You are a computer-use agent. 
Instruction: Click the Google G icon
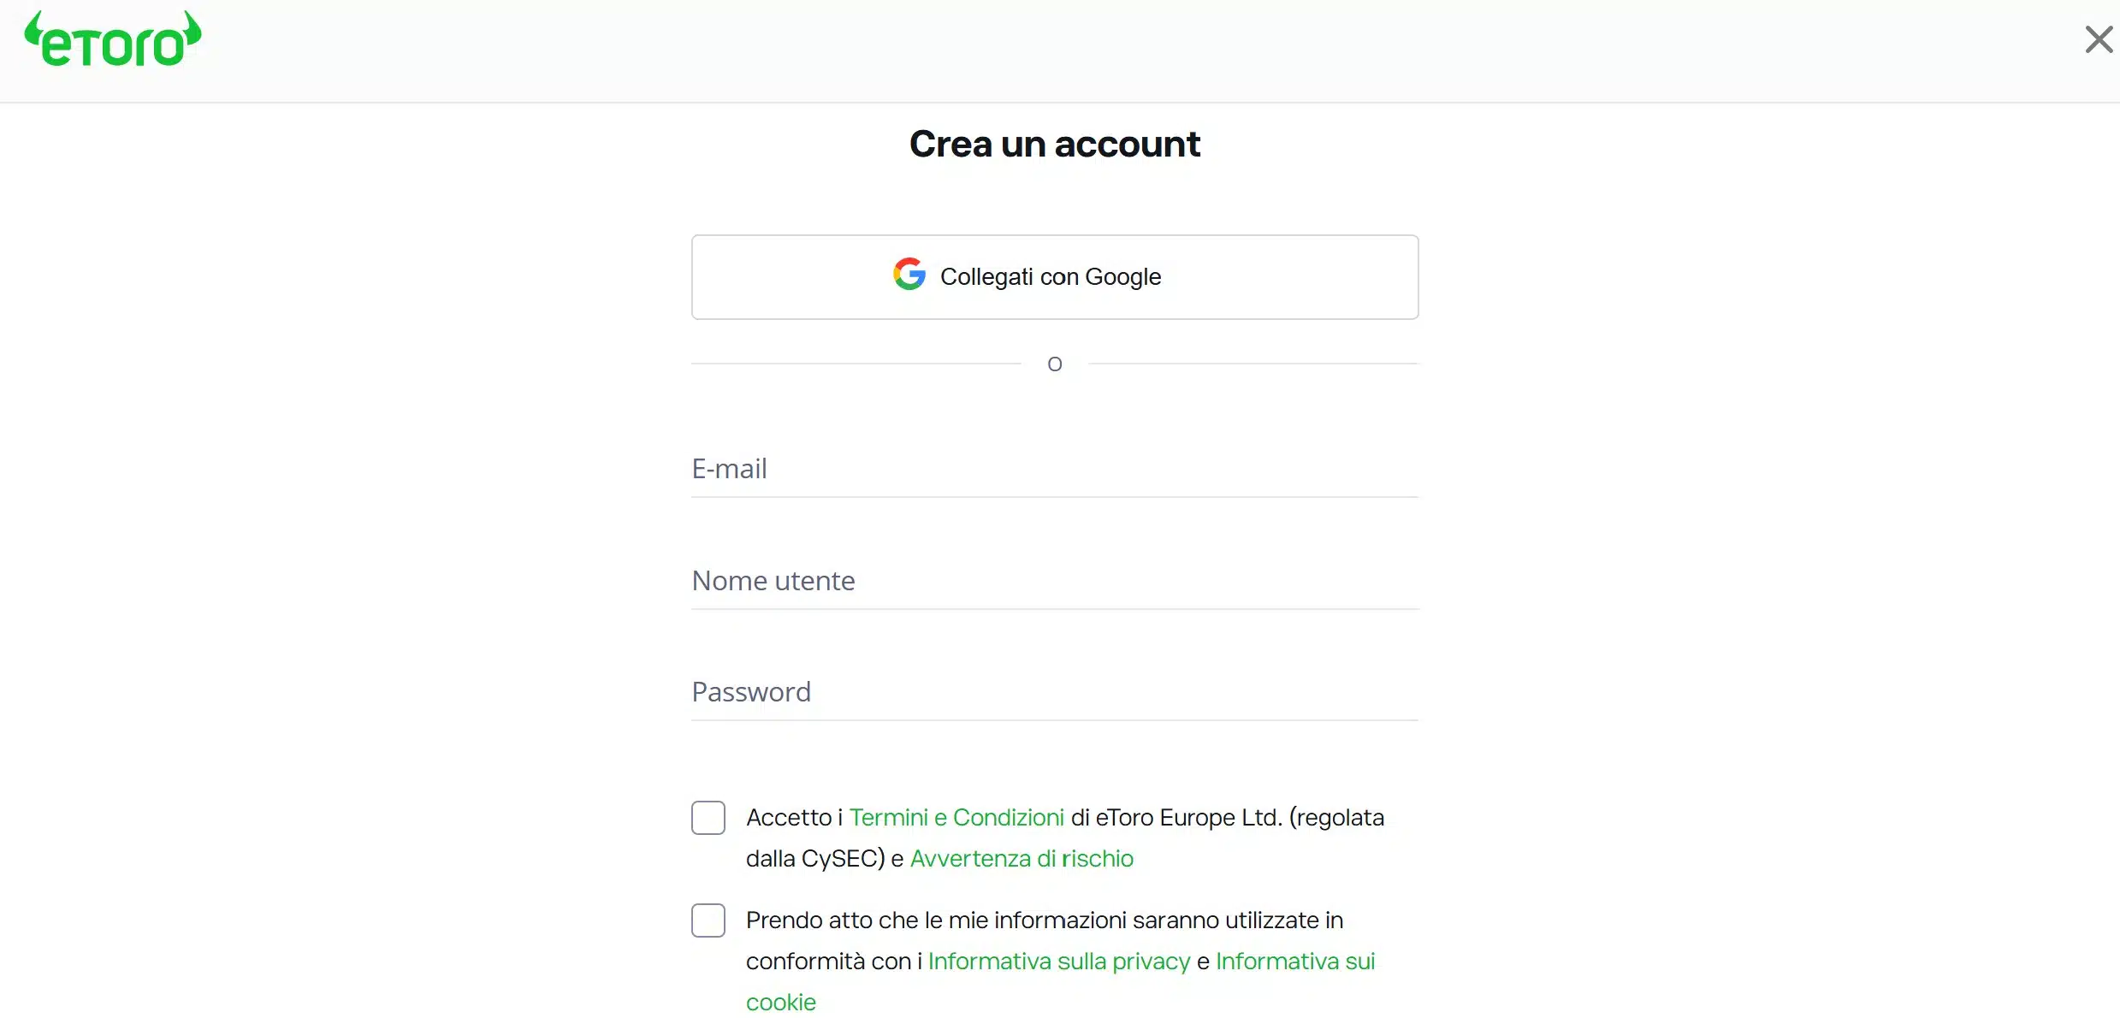tap(909, 274)
